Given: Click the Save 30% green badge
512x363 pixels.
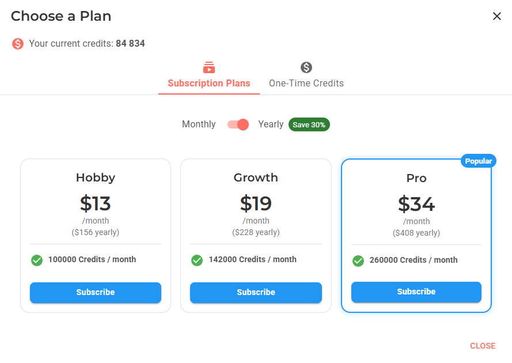Looking at the screenshot, I should (x=309, y=124).
